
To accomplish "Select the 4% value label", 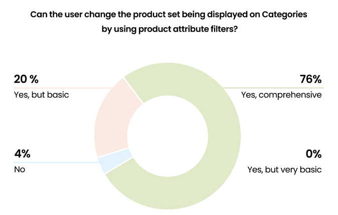I will click(22, 154).
